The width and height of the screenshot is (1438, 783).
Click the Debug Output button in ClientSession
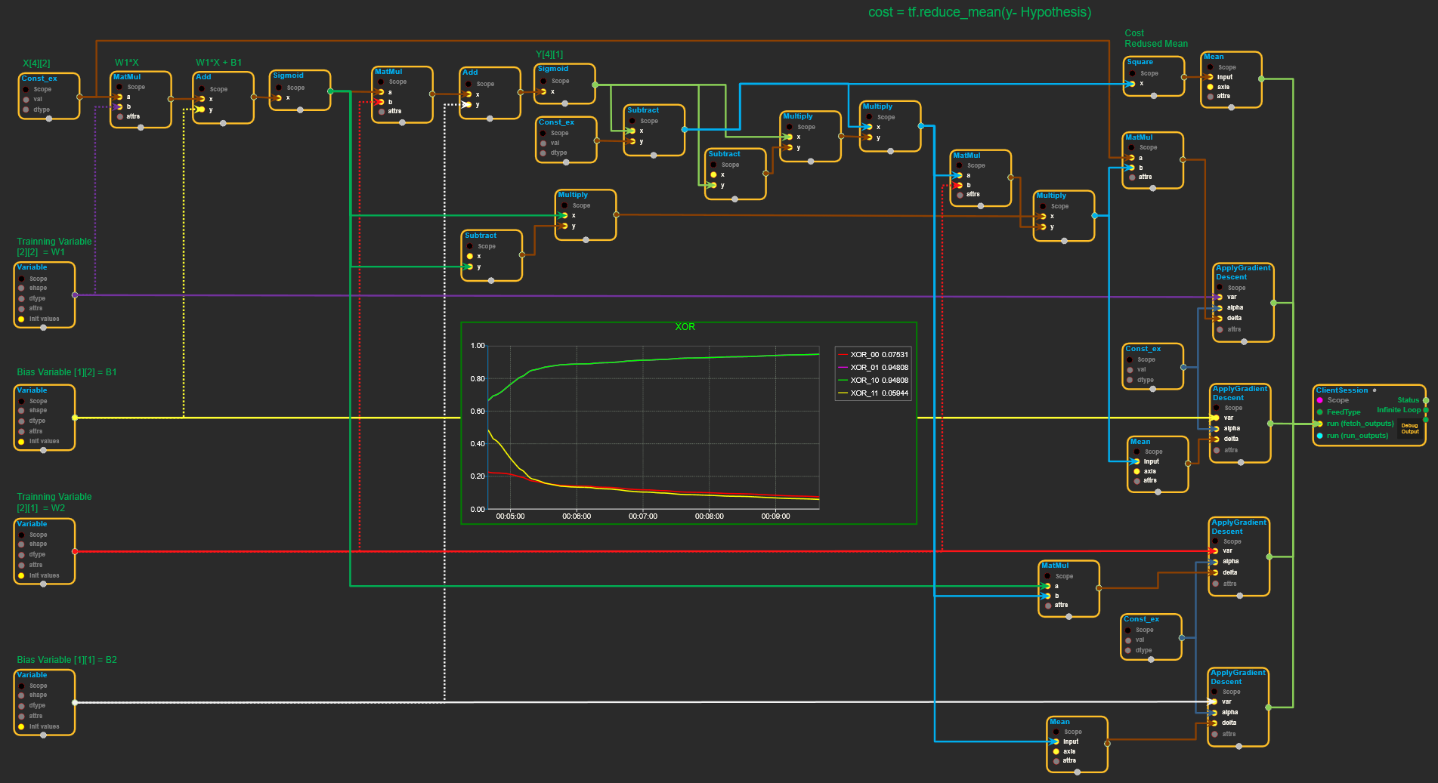point(1409,428)
